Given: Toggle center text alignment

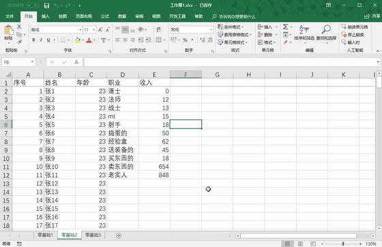Looking at the screenshot, I should coord(125,40).
